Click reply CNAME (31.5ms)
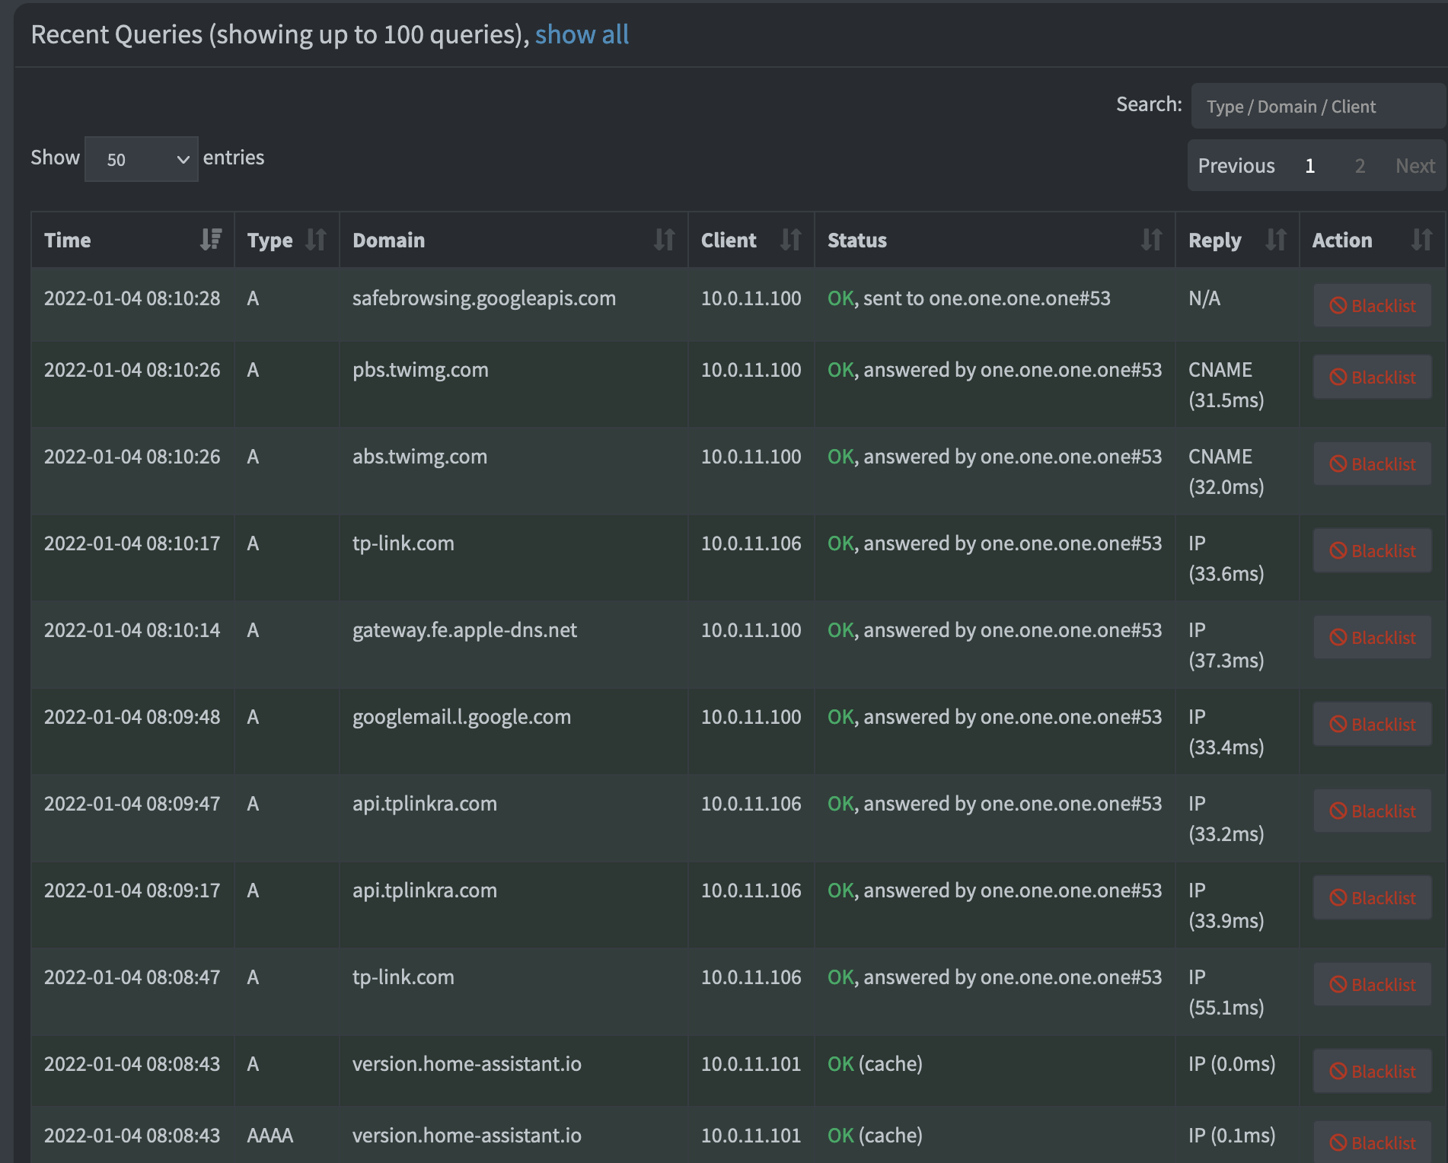 pos(1226,385)
